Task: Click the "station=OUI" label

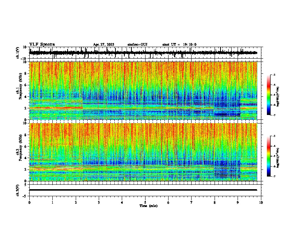Action: pyautogui.click(x=137, y=45)
